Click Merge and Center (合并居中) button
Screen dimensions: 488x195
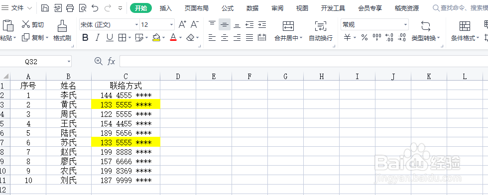coord(288,31)
